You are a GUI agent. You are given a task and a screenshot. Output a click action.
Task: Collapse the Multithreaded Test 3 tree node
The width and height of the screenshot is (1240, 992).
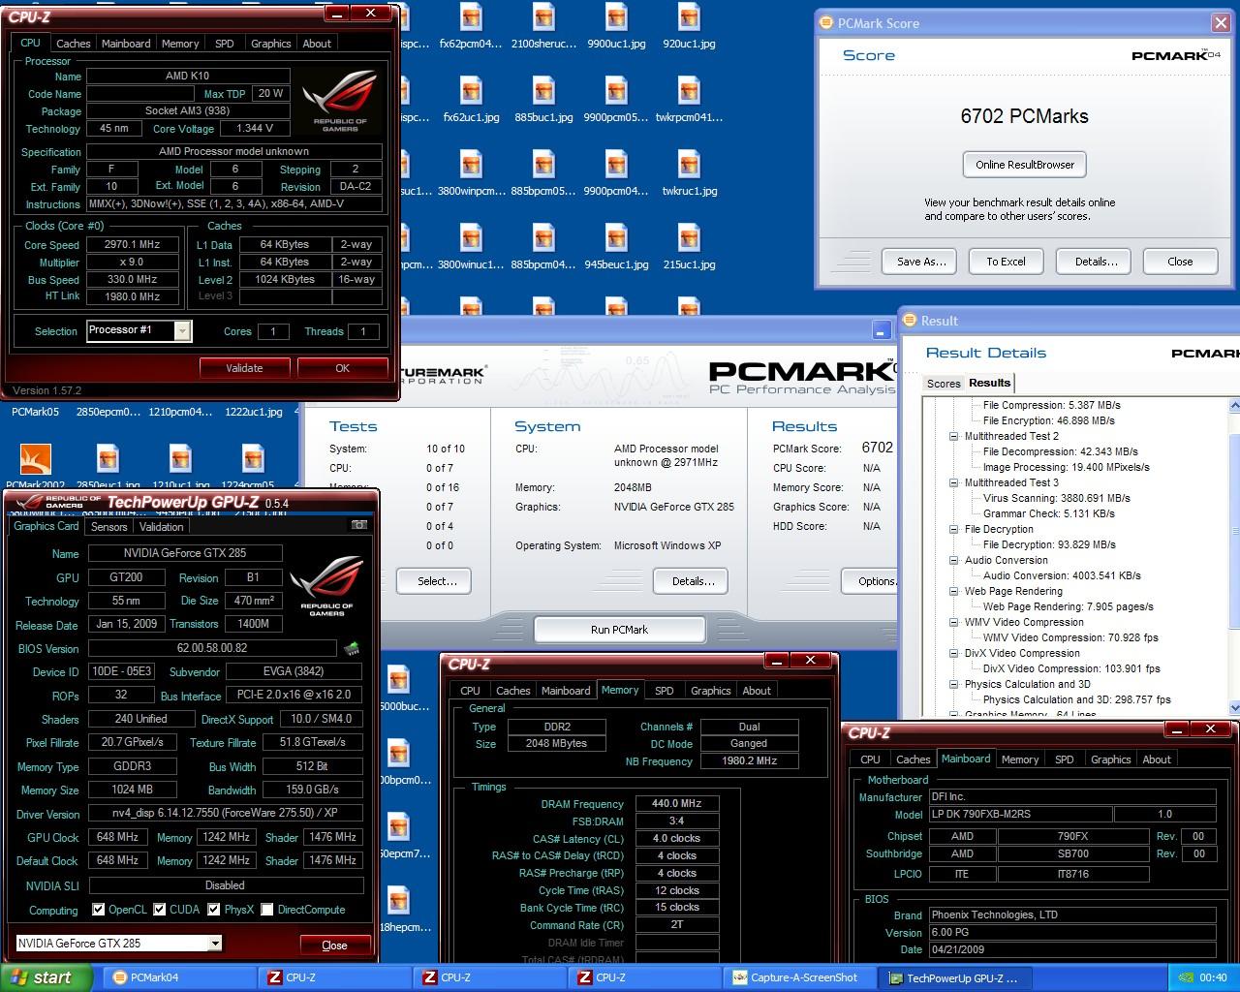tap(953, 482)
